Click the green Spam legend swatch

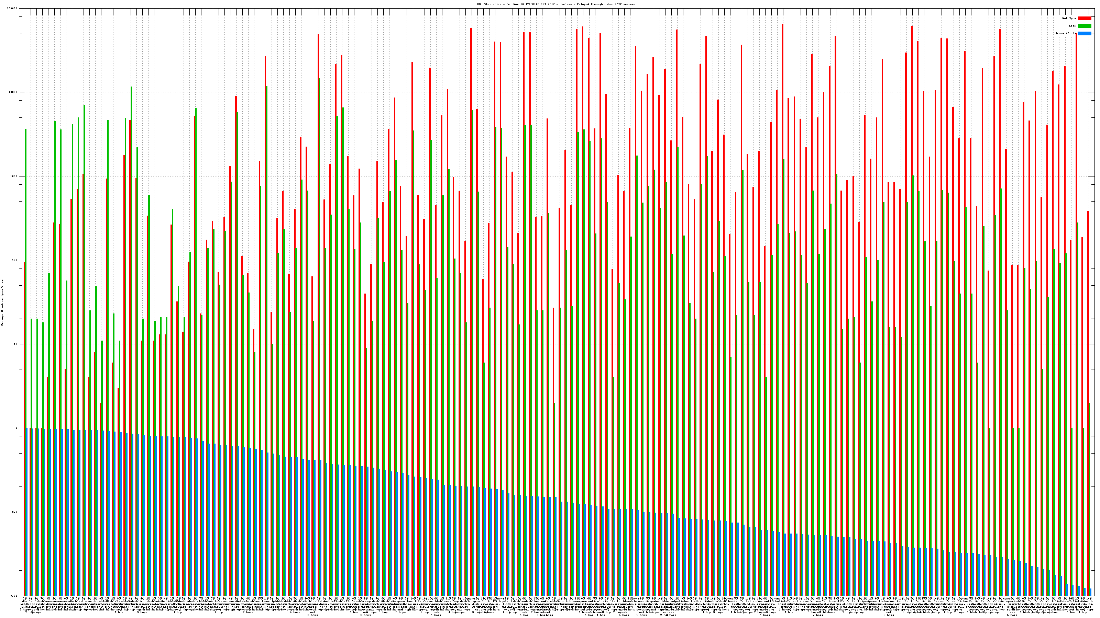click(x=1084, y=26)
